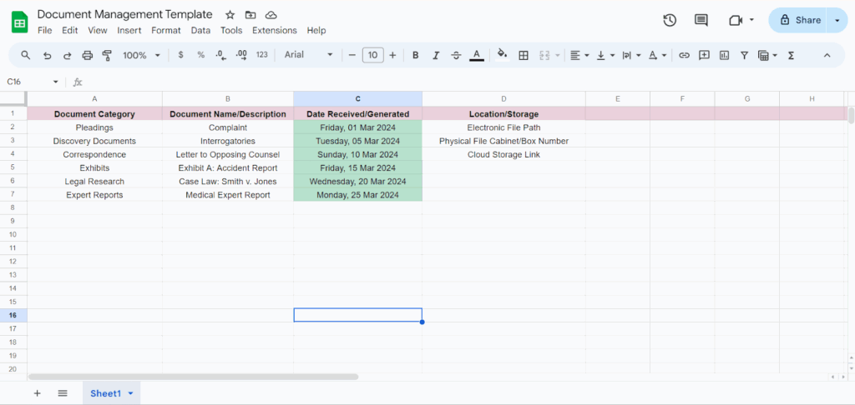Open more number formats 123
Image resolution: width=855 pixels, height=405 pixels.
(261, 55)
